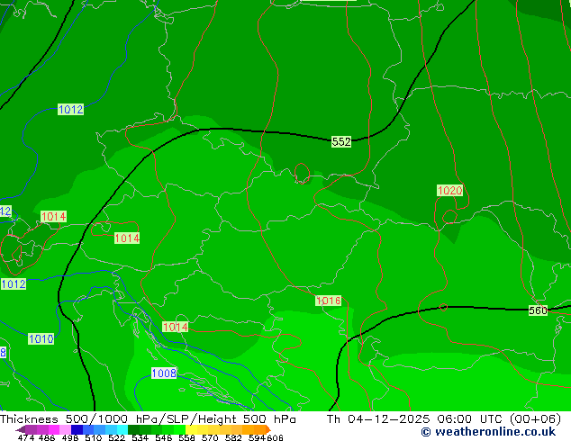
Task: Click the 486 legend value
Action: tap(47, 437)
